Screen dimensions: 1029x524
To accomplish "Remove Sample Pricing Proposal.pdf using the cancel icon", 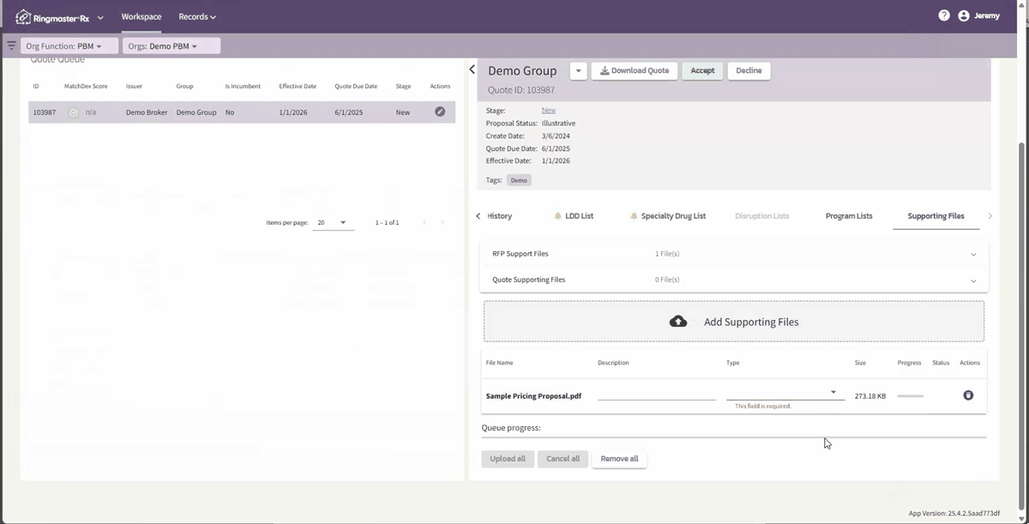I will pos(968,395).
